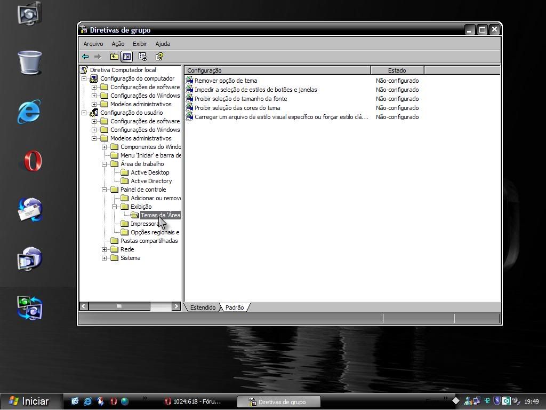
Task: Expand 'Configurações de software' under computador
Action: 94,87
